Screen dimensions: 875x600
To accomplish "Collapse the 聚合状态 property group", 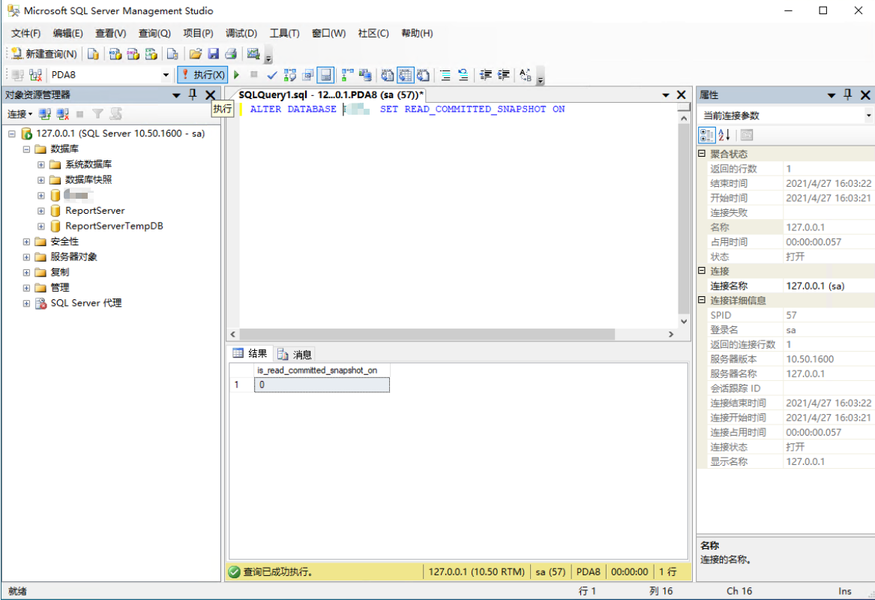I will [x=702, y=154].
